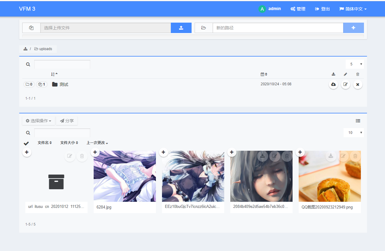
Task: Click the folder search magnifier icon
Action: [28, 65]
